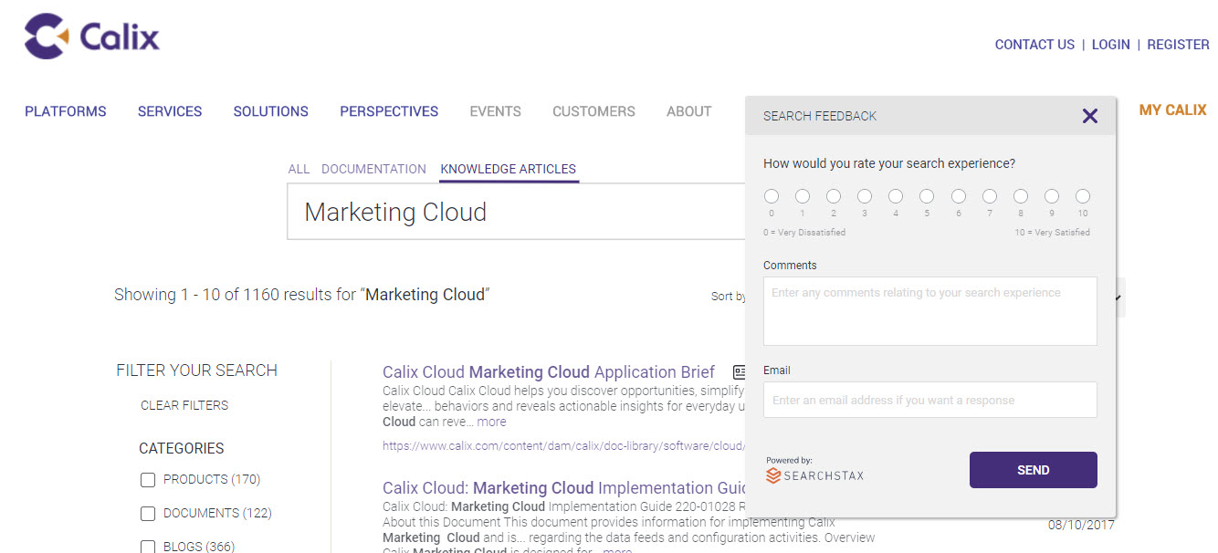Viewport: 1218px width, 553px height.
Task: Click the document icon beside the Application Brief result
Action: click(738, 371)
